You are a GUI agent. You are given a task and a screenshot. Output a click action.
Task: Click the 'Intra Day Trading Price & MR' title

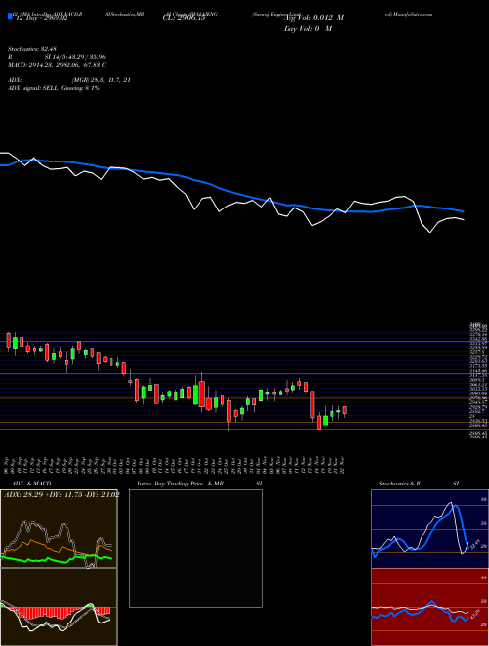(x=180, y=484)
